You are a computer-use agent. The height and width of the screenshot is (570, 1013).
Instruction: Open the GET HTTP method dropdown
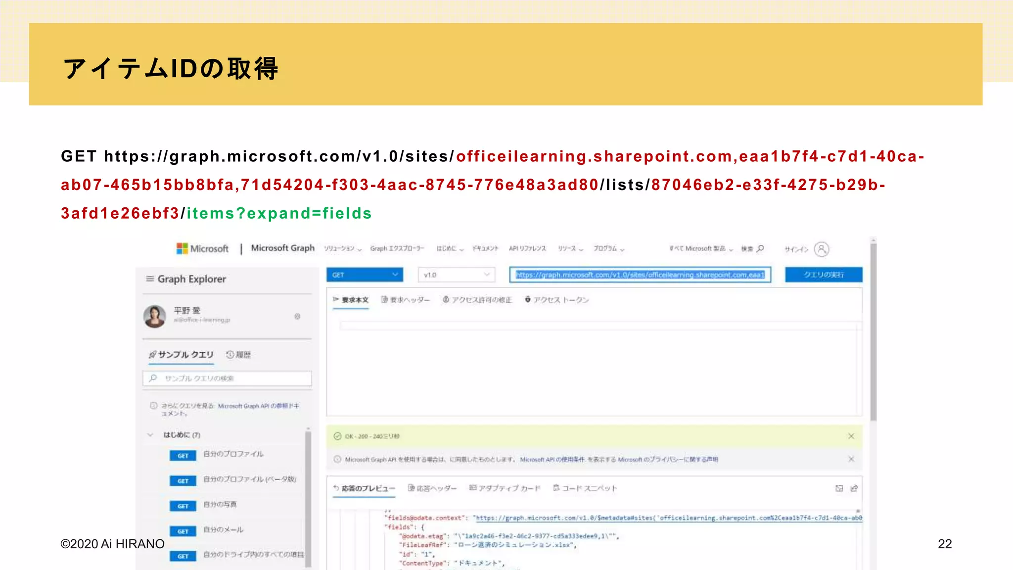pyautogui.click(x=365, y=275)
